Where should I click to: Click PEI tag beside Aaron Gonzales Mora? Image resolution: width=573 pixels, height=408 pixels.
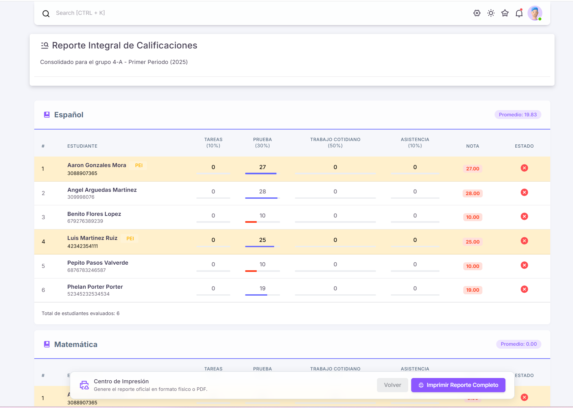[x=139, y=165]
